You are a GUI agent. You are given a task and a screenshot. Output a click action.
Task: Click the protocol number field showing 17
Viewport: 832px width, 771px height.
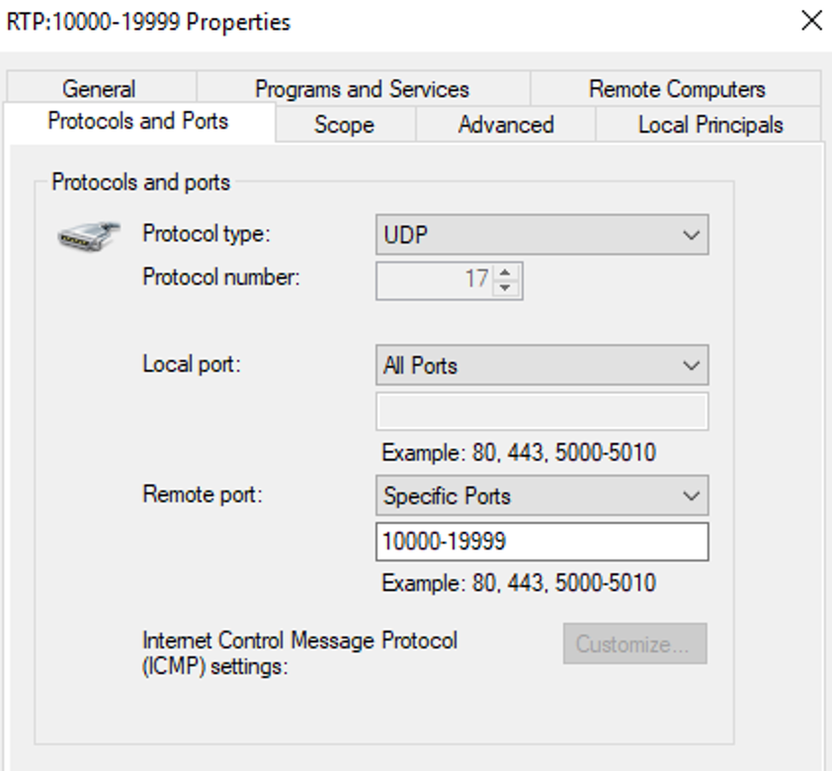pyautogui.click(x=435, y=280)
